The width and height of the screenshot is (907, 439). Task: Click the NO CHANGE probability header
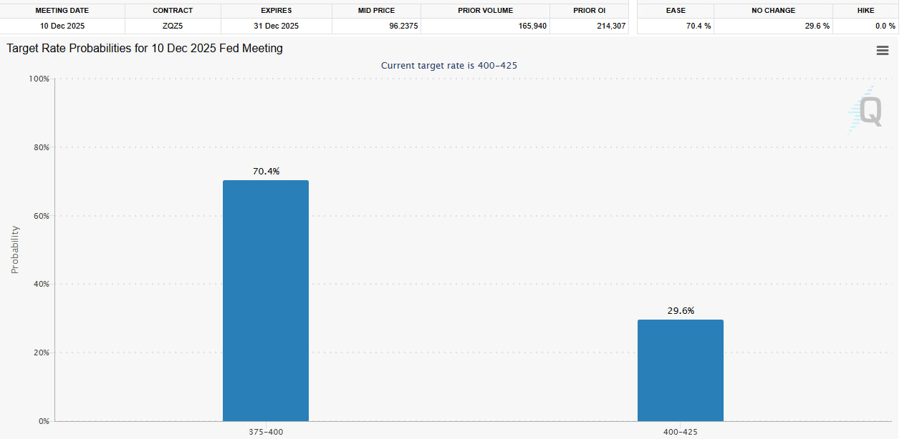[774, 11]
